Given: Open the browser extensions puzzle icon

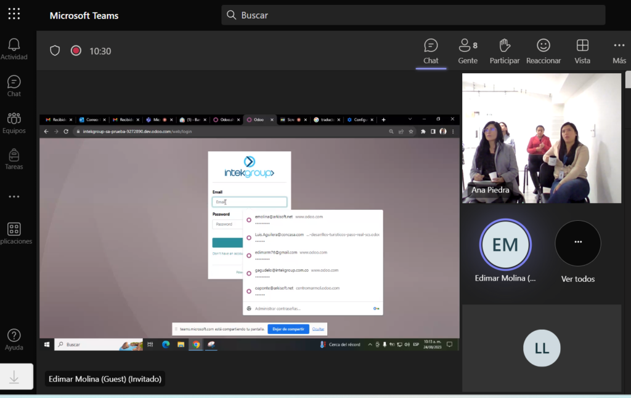Looking at the screenshot, I should click(423, 131).
